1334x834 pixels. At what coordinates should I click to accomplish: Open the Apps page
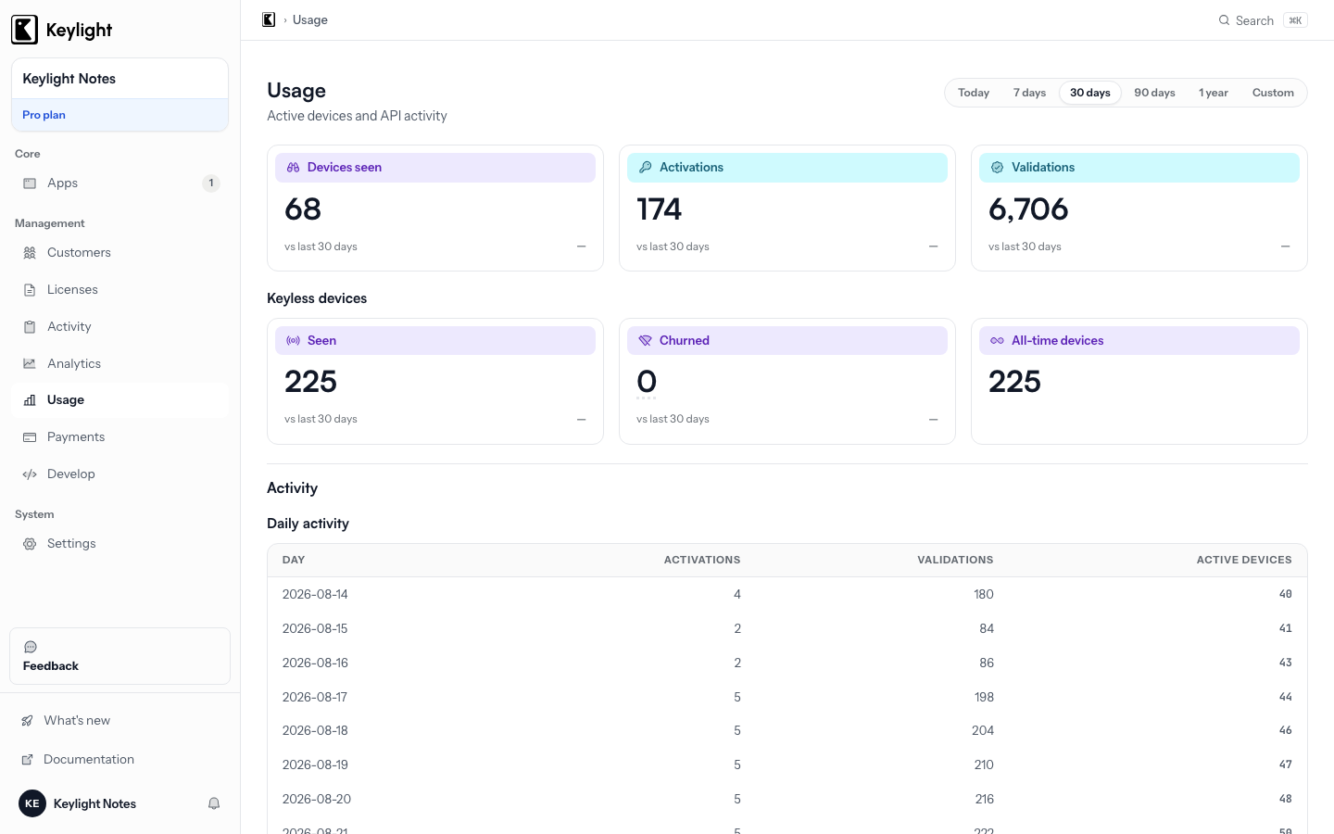[x=120, y=183]
